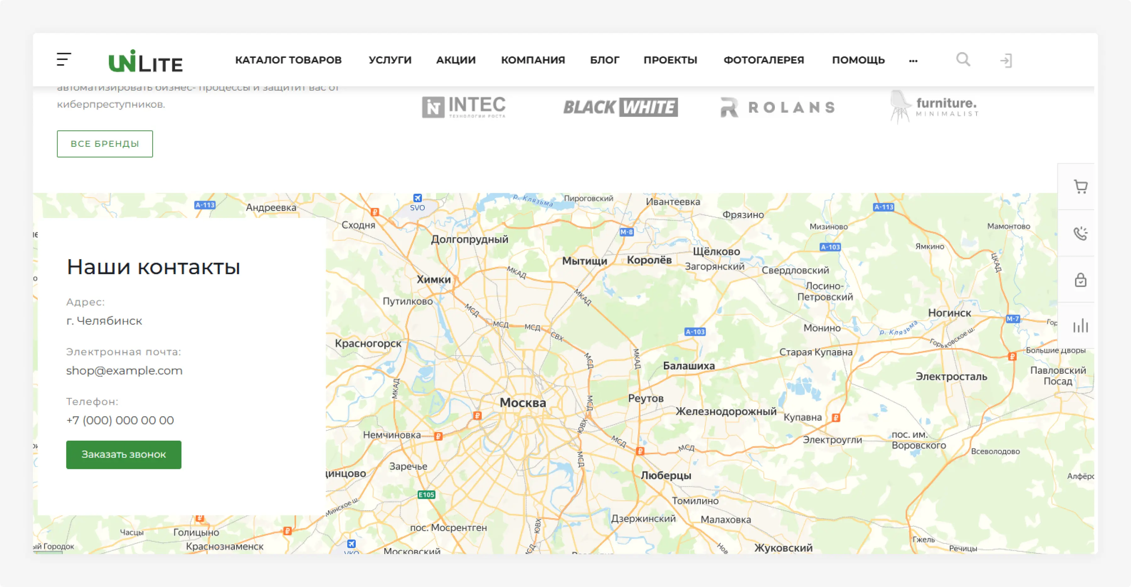Open the shopping cart side icon

(1080, 187)
